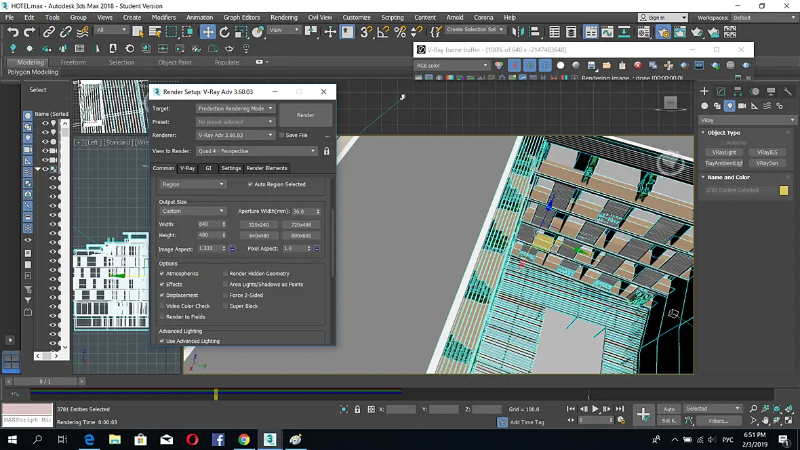Create a VRaySun object
Screen dimensions: 800x450
pyautogui.click(x=767, y=163)
